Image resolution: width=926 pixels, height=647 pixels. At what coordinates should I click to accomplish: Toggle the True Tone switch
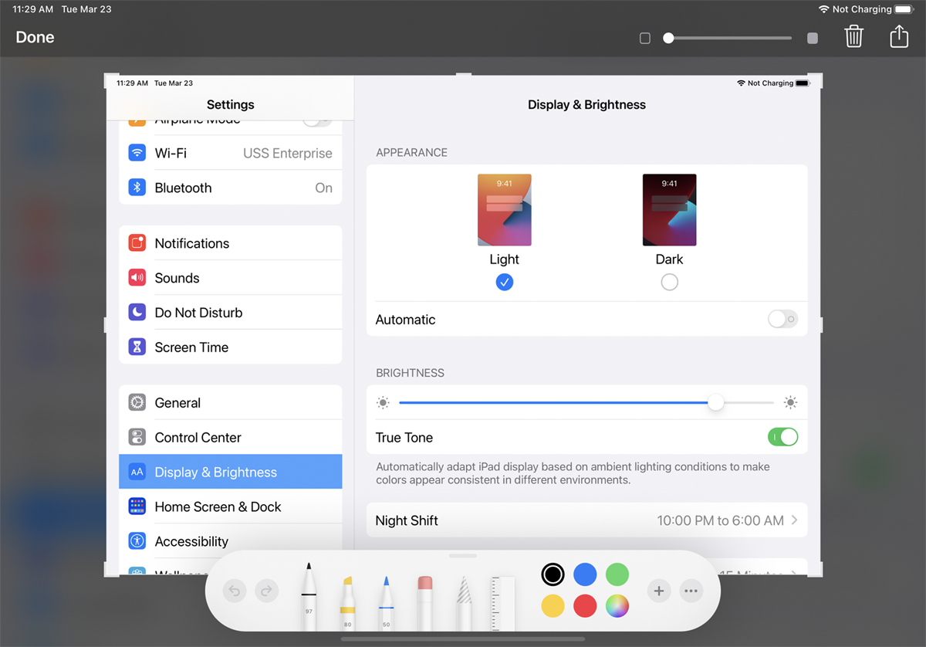(782, 437)
